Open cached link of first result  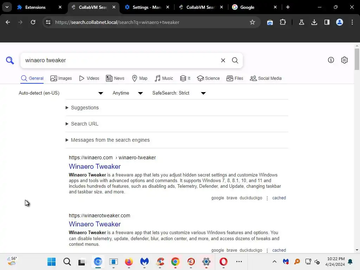coord(279,198)
